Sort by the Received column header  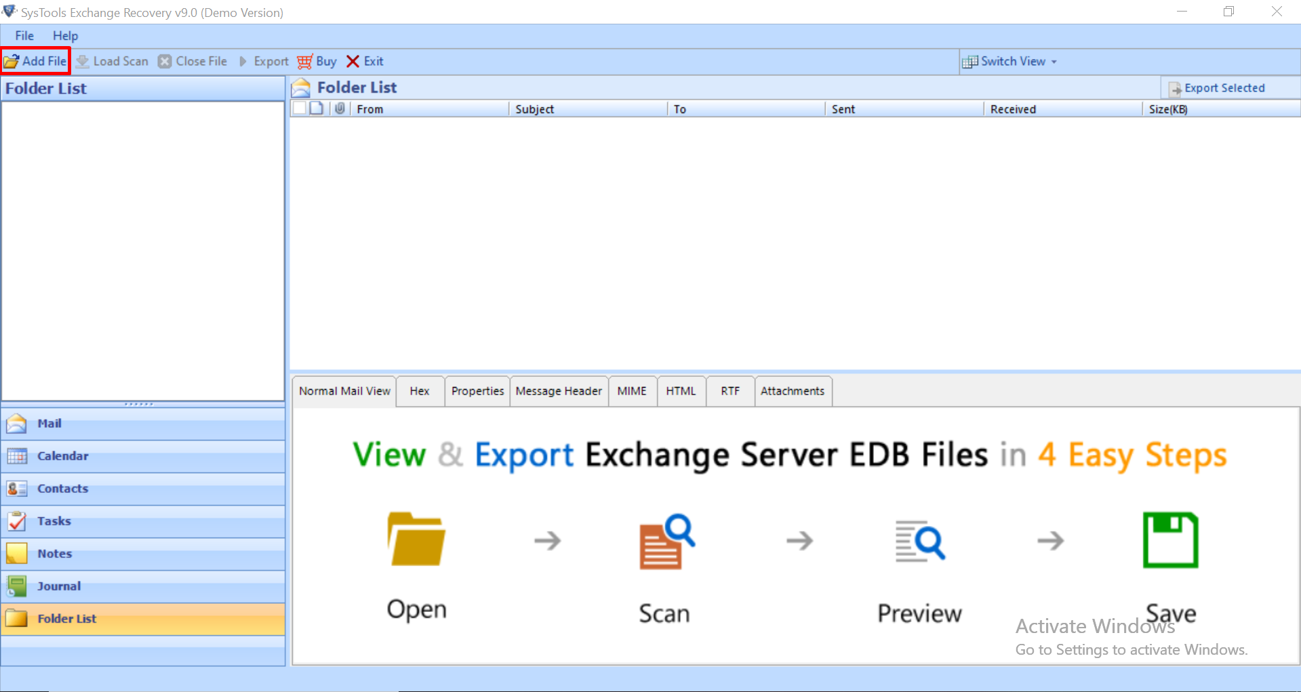[1063, 109]
